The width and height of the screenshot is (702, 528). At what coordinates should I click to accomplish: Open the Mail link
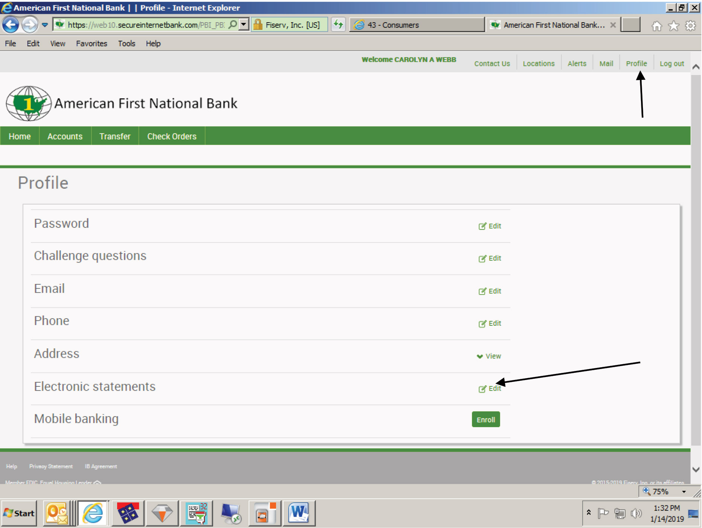(606, 64)
